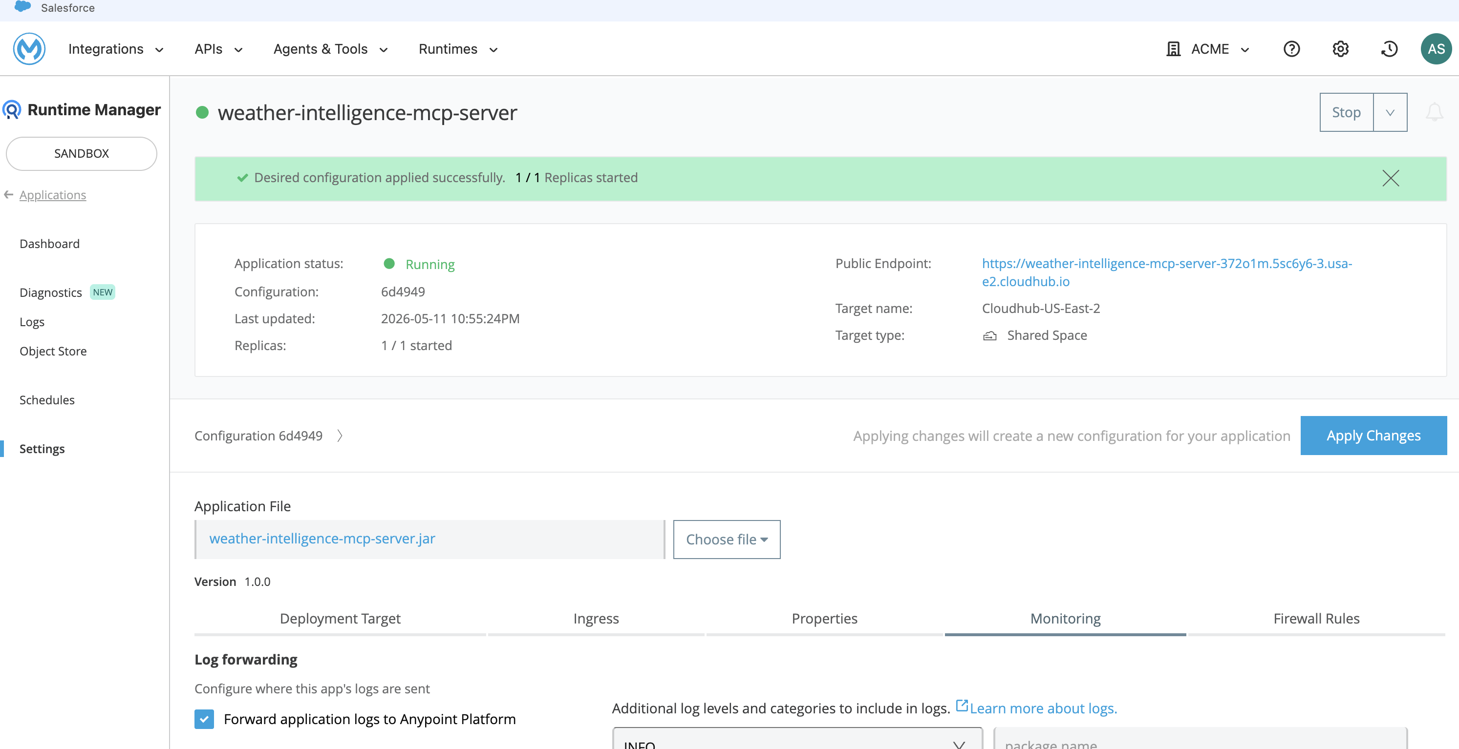
Task: Toggle Forward application logs to Anypoint Platform
Action: (204, 719)
